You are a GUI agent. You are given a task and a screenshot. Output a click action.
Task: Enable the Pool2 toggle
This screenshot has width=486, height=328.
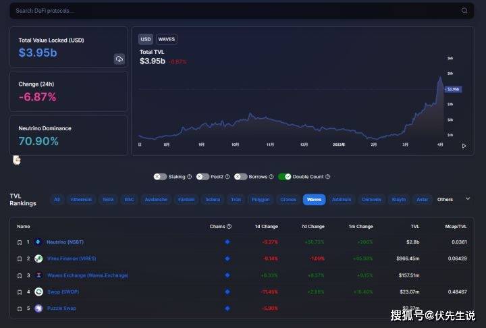click(202, 176)
